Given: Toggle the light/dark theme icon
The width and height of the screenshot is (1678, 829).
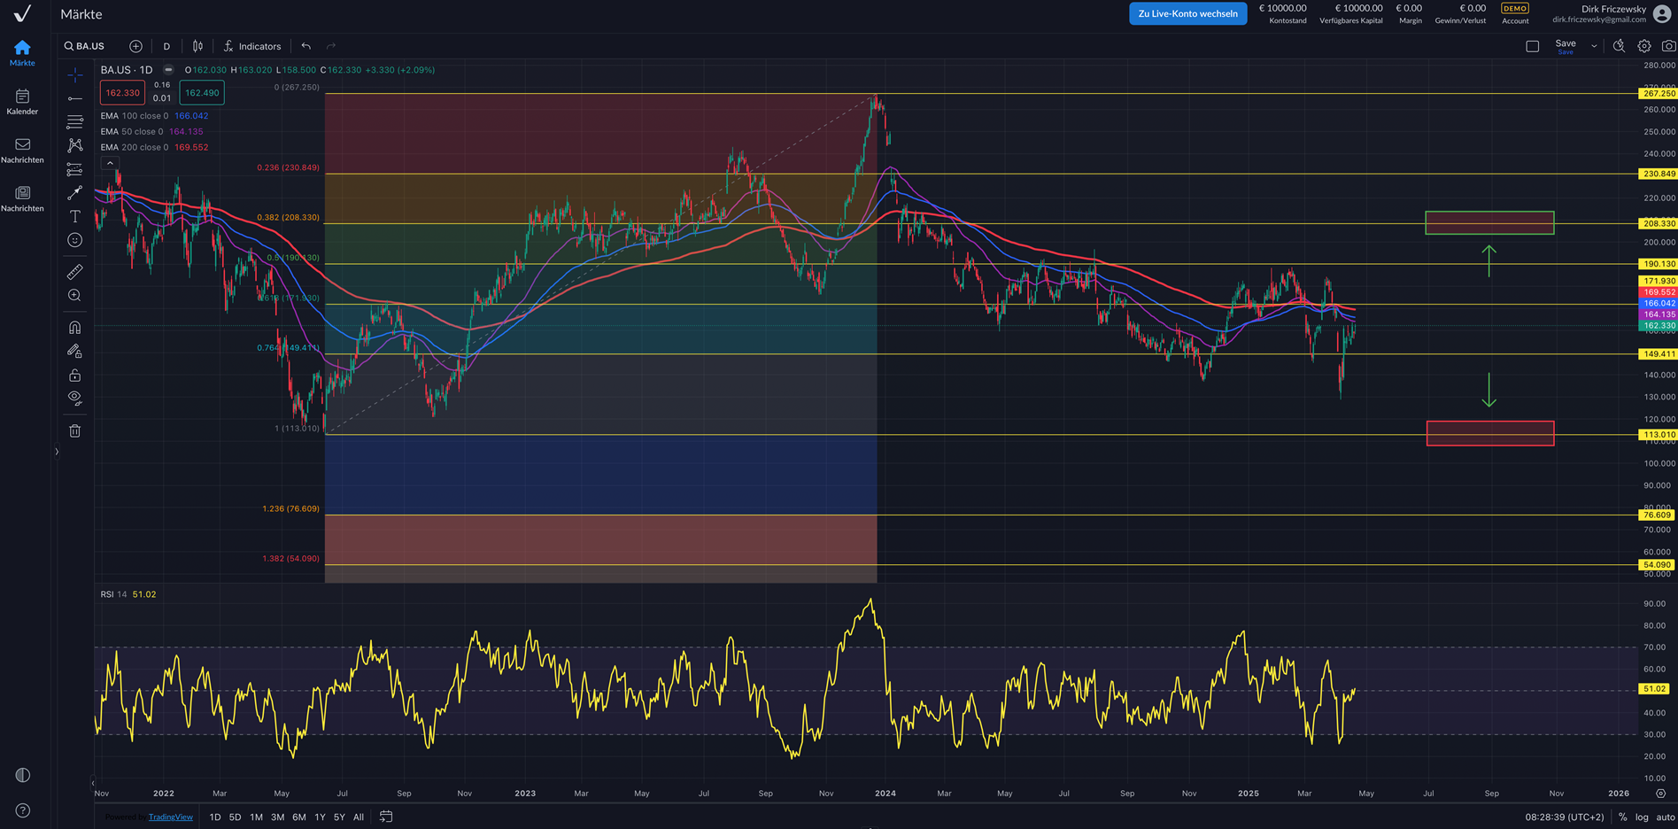Looking at the screenshot, I should point(23,775).
